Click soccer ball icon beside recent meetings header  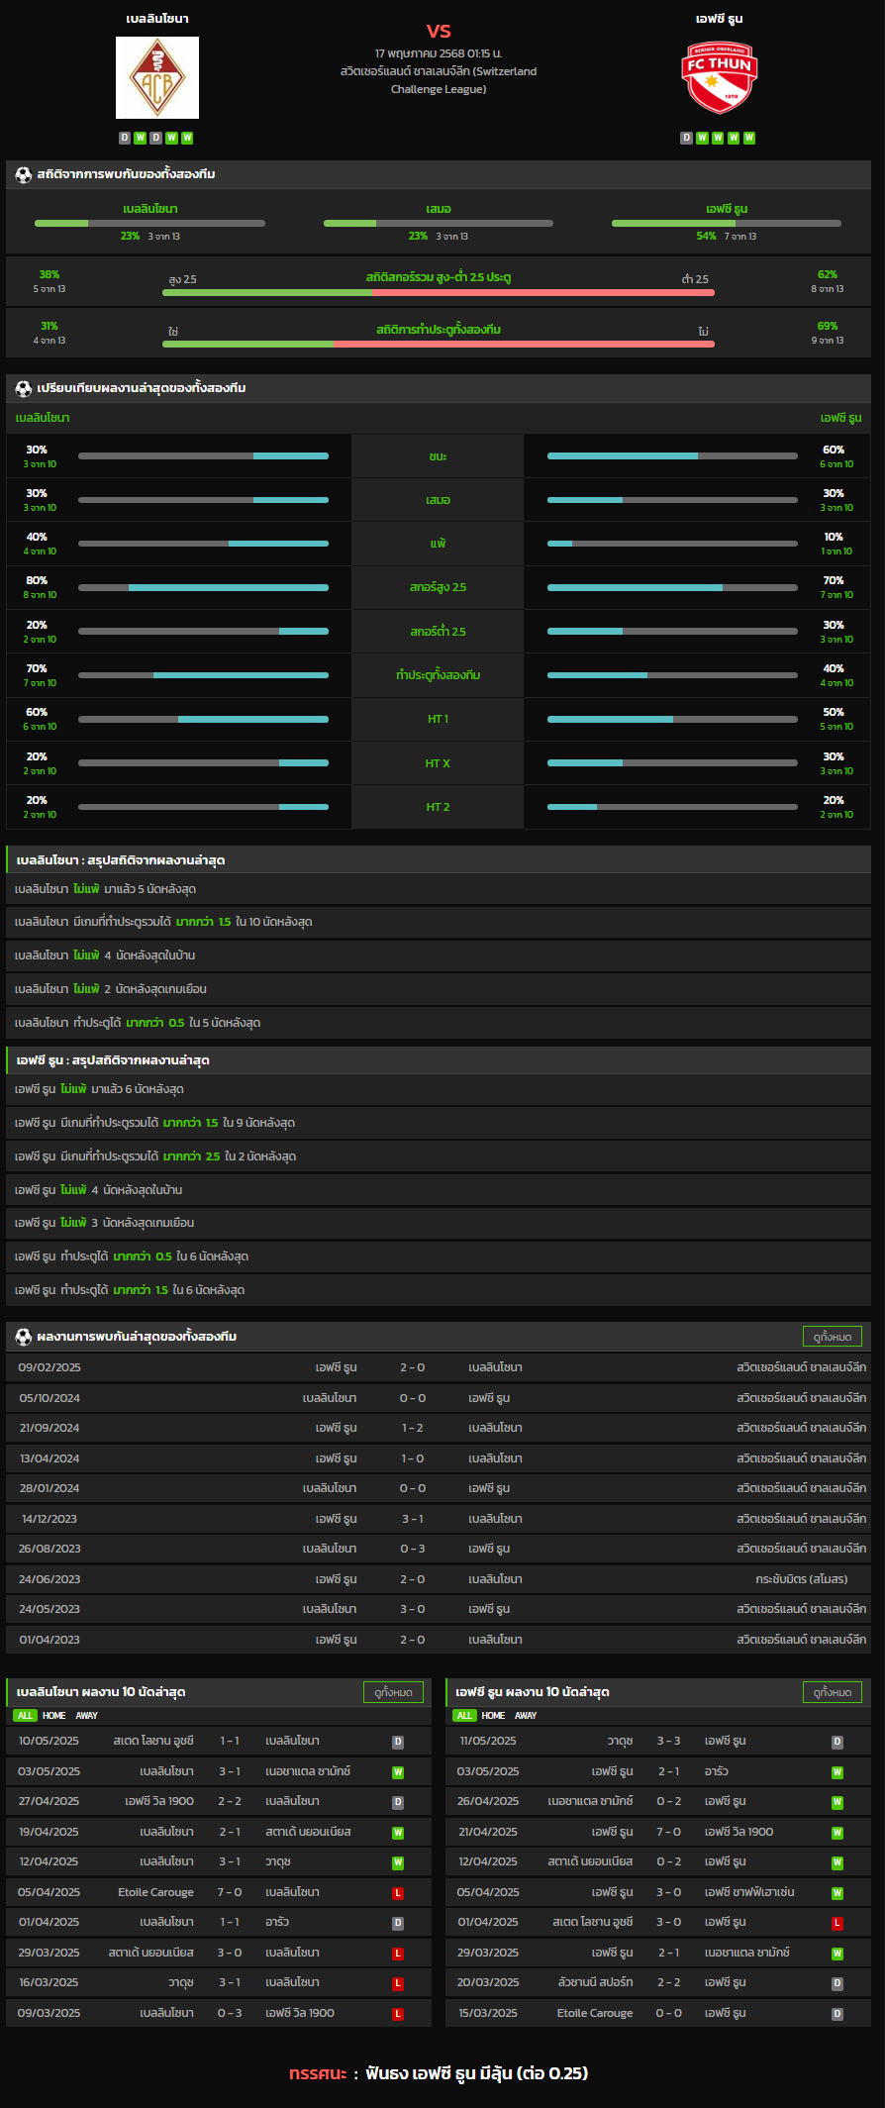pos(24,1337)
